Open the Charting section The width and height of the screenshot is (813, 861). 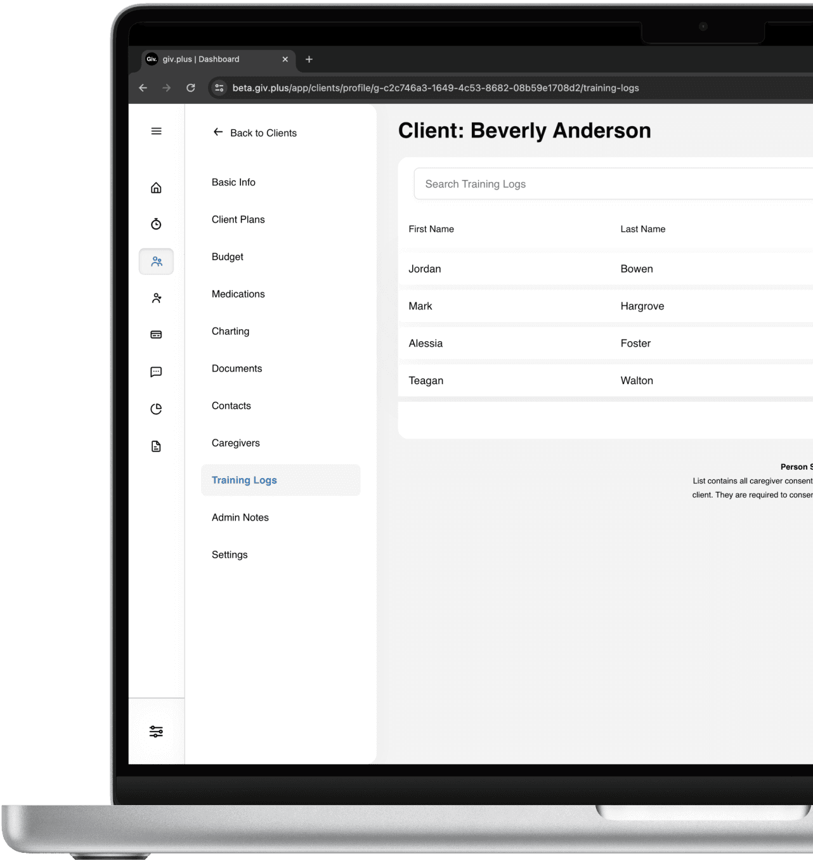click(x=230, y=331)
